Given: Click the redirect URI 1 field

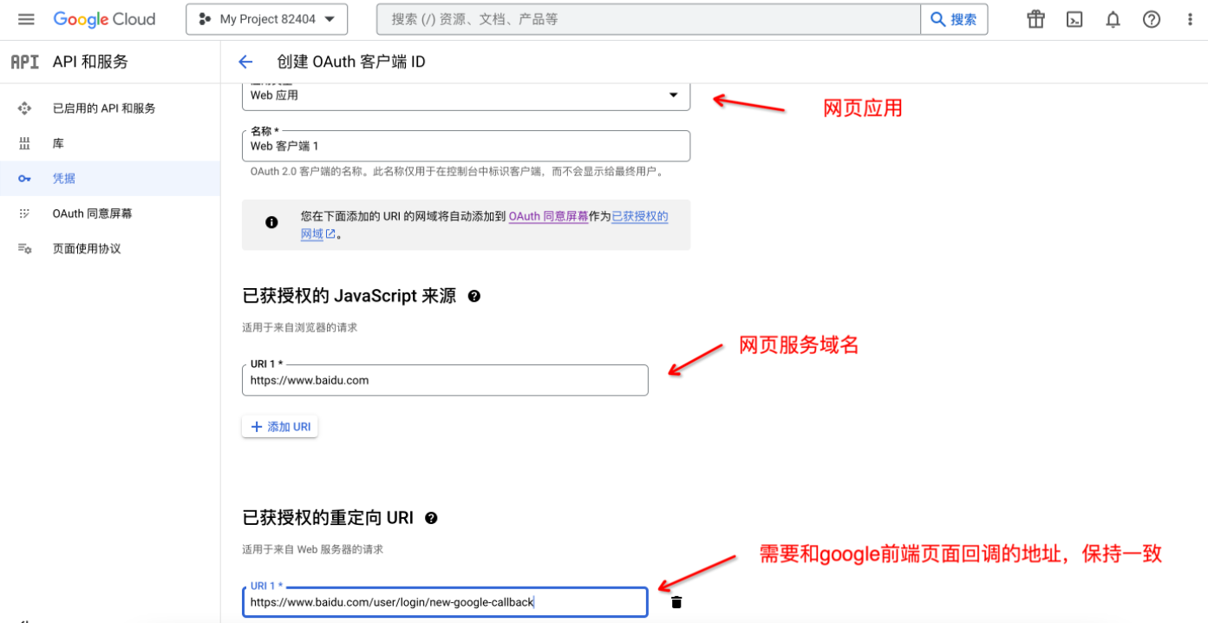Looking at the screenshot, I should pyautogui.click(x=445, y=602).
